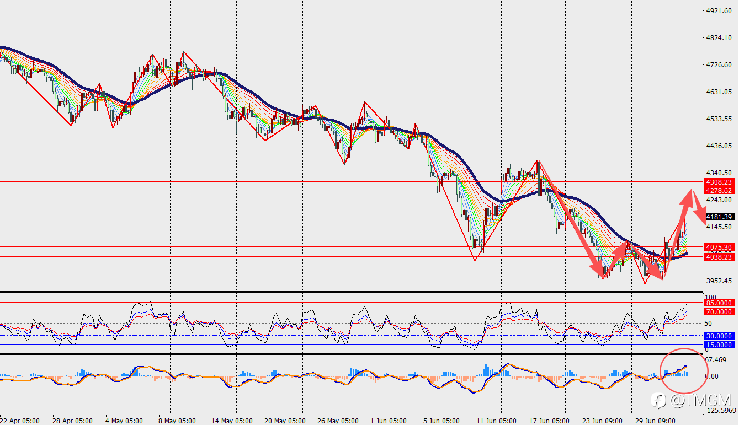Select the 4340.50 price scale value
Viewport: 739px width, 425px height.
click(719, 173)
